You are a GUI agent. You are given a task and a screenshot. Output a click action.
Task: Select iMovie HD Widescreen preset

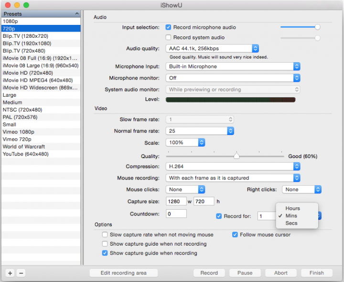(x=41, y=88)
